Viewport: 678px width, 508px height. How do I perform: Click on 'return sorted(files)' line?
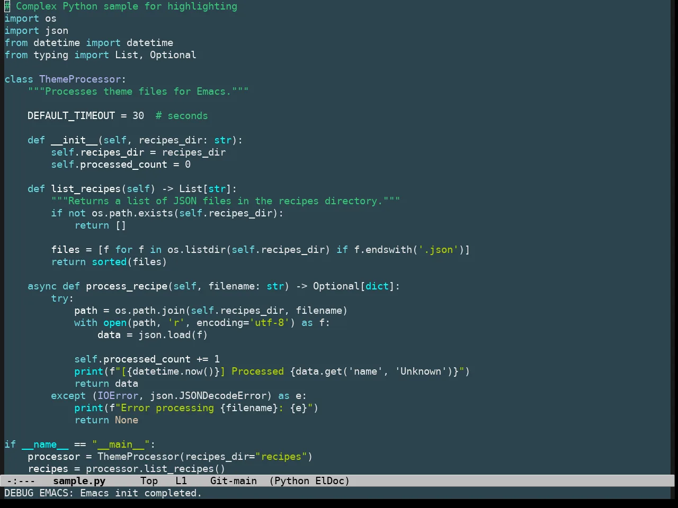coord(109,262)
